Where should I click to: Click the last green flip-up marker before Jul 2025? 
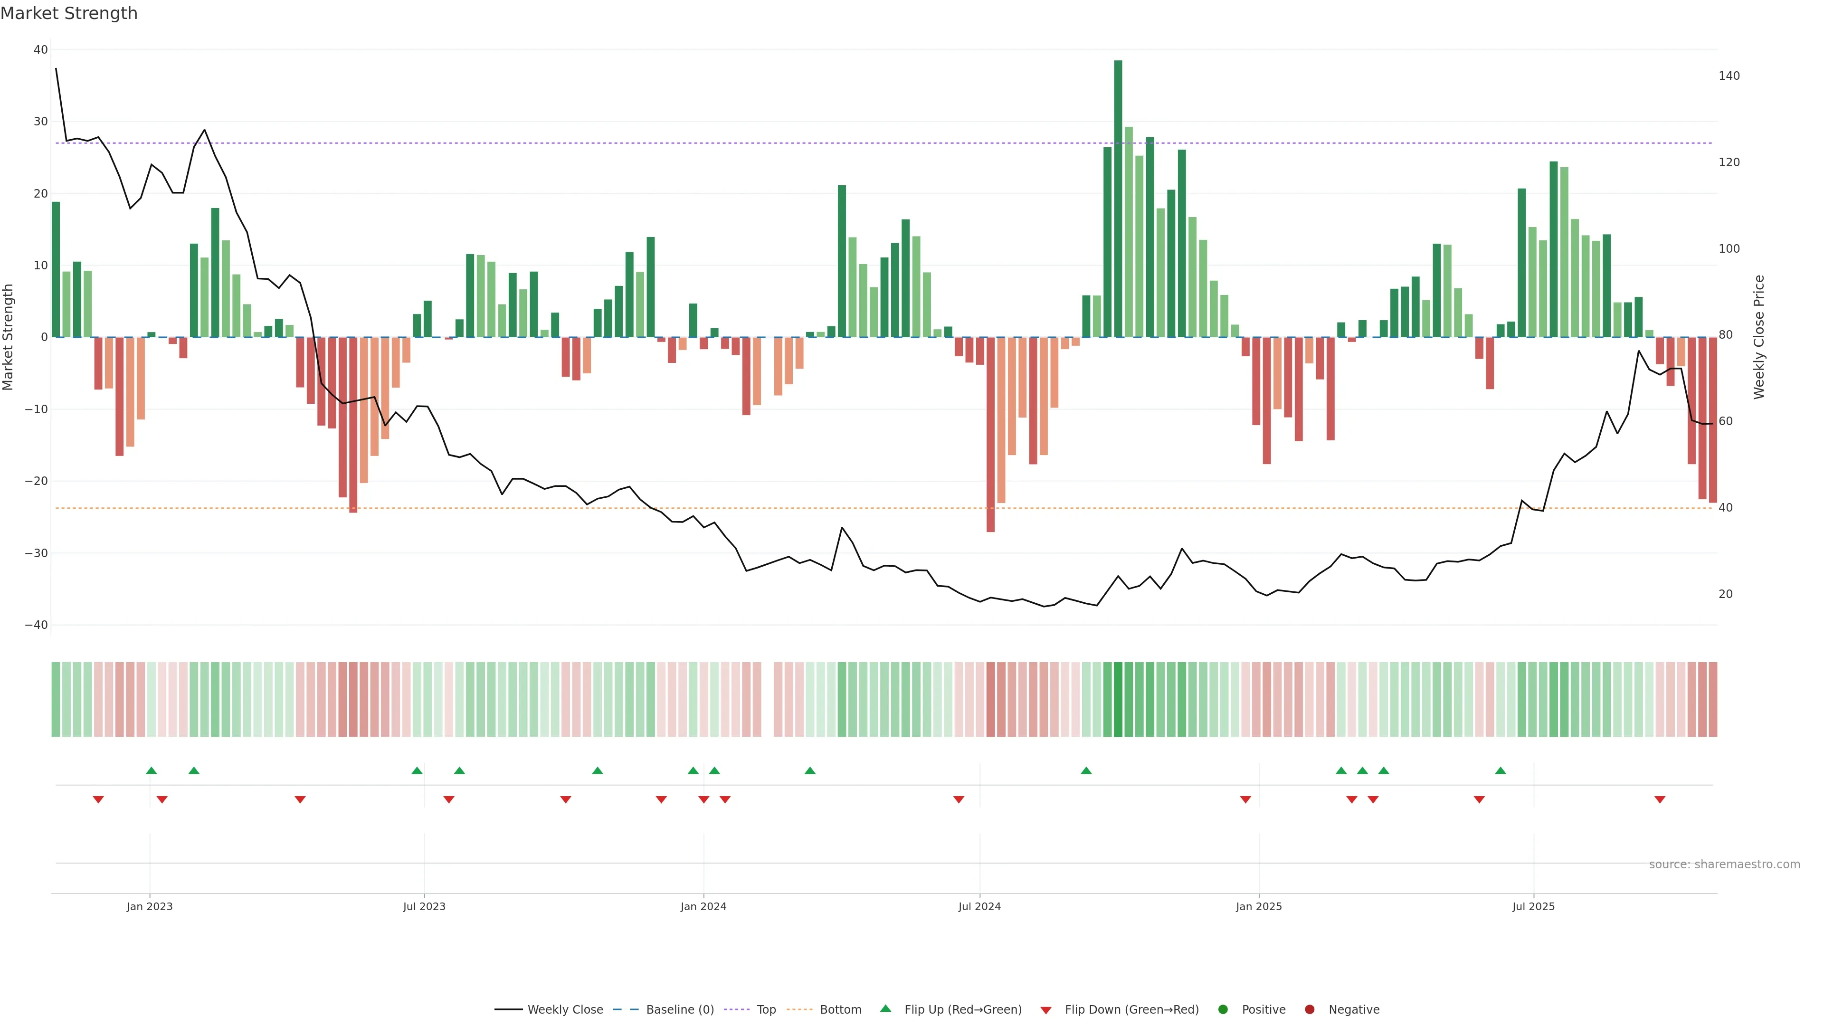tap(1501, 770)
